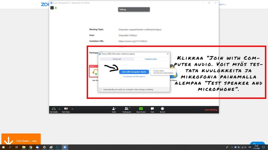Open the Windows Start menu
Image resolution: width=268 pixels, height=150 pixels.
click(3, 147)
